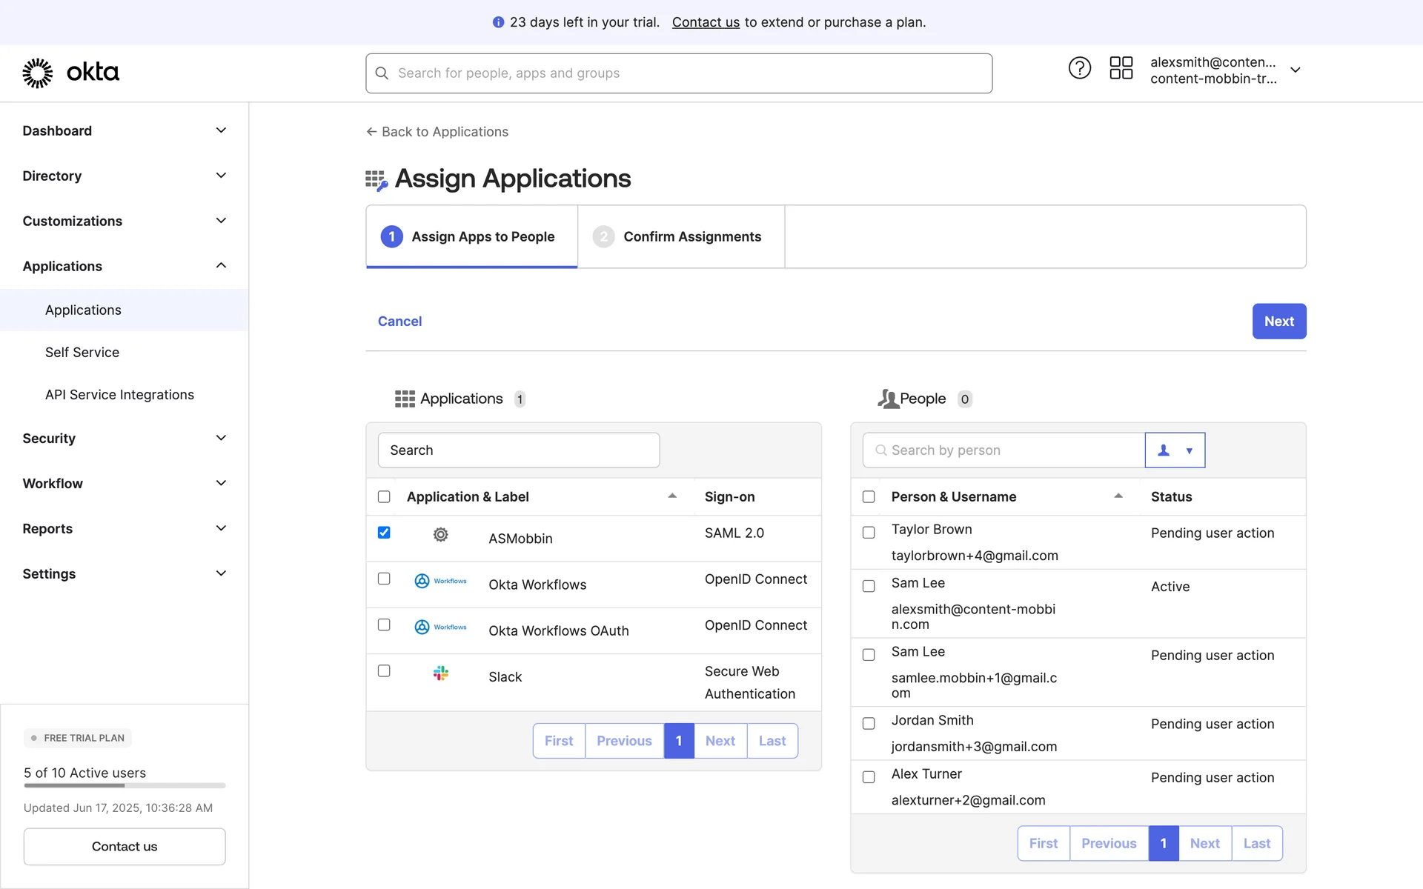
Task: Switch to Confirm Assignments step tab
Action: click(680, 236)
